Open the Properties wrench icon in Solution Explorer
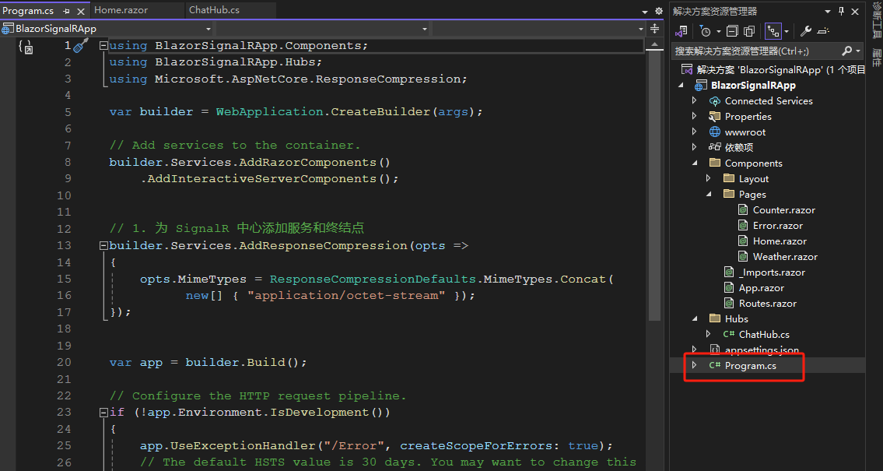This screenshot has height=471, width=883. point(804,30)
